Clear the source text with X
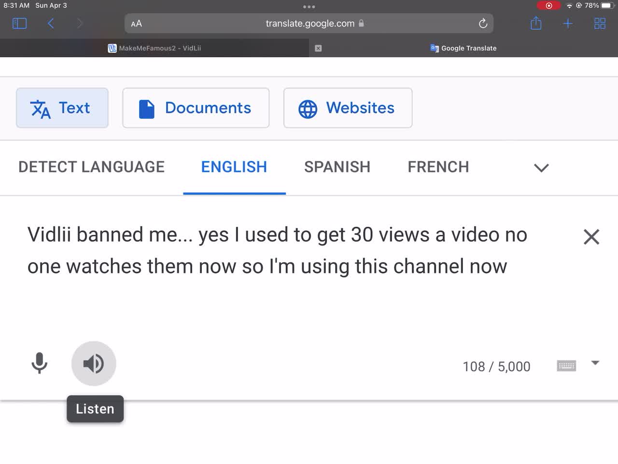The height and width of the screenshot is (464, 618). tap(591, 237)
